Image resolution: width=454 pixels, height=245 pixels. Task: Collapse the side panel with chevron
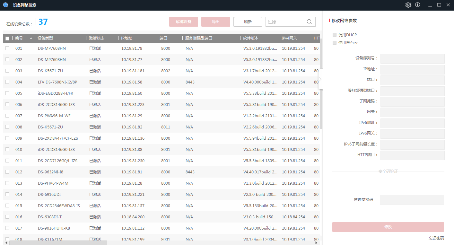click(x=320, y=79)
